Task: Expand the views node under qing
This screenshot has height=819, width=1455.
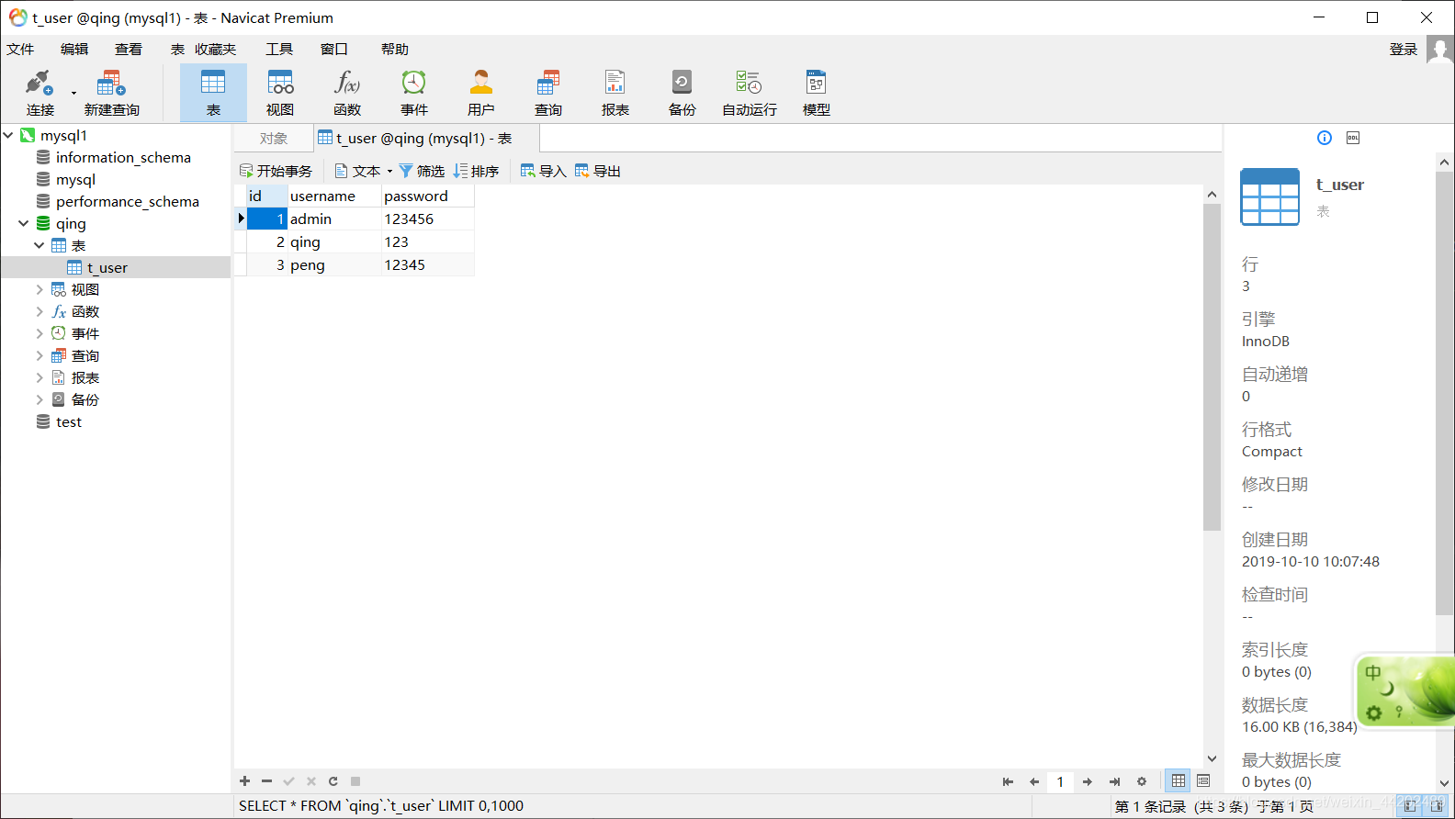Action: click(x=39, y=289)
